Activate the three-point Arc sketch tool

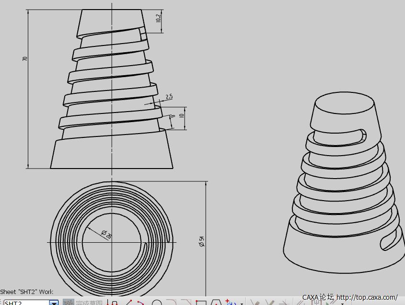[140, 303]
